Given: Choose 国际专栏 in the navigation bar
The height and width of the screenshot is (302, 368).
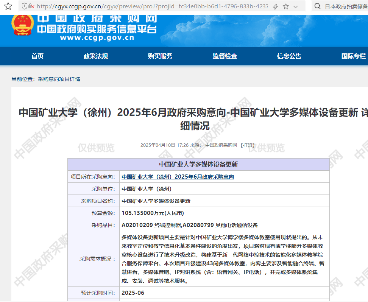Looking at the screenshot, I should click(x=354, y=56).
